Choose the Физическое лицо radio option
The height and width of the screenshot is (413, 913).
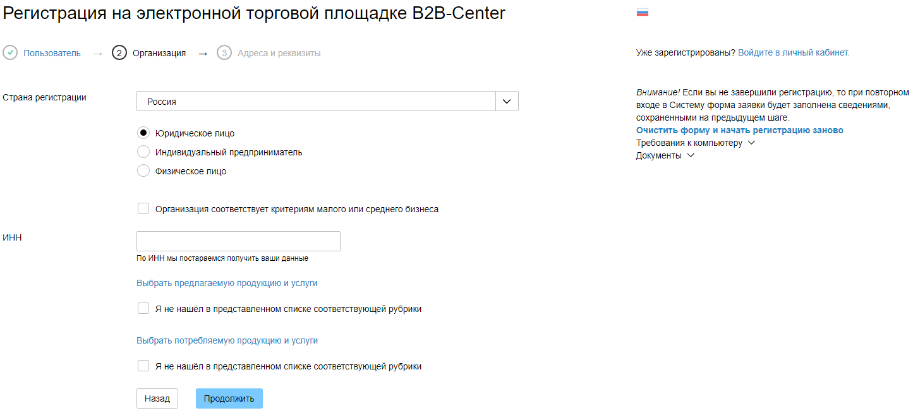(143, 171)
